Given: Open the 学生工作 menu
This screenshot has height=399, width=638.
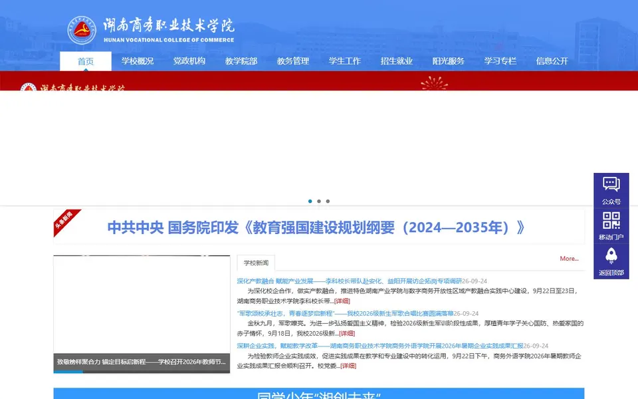Looking at the screenshot, I should 345,61.
